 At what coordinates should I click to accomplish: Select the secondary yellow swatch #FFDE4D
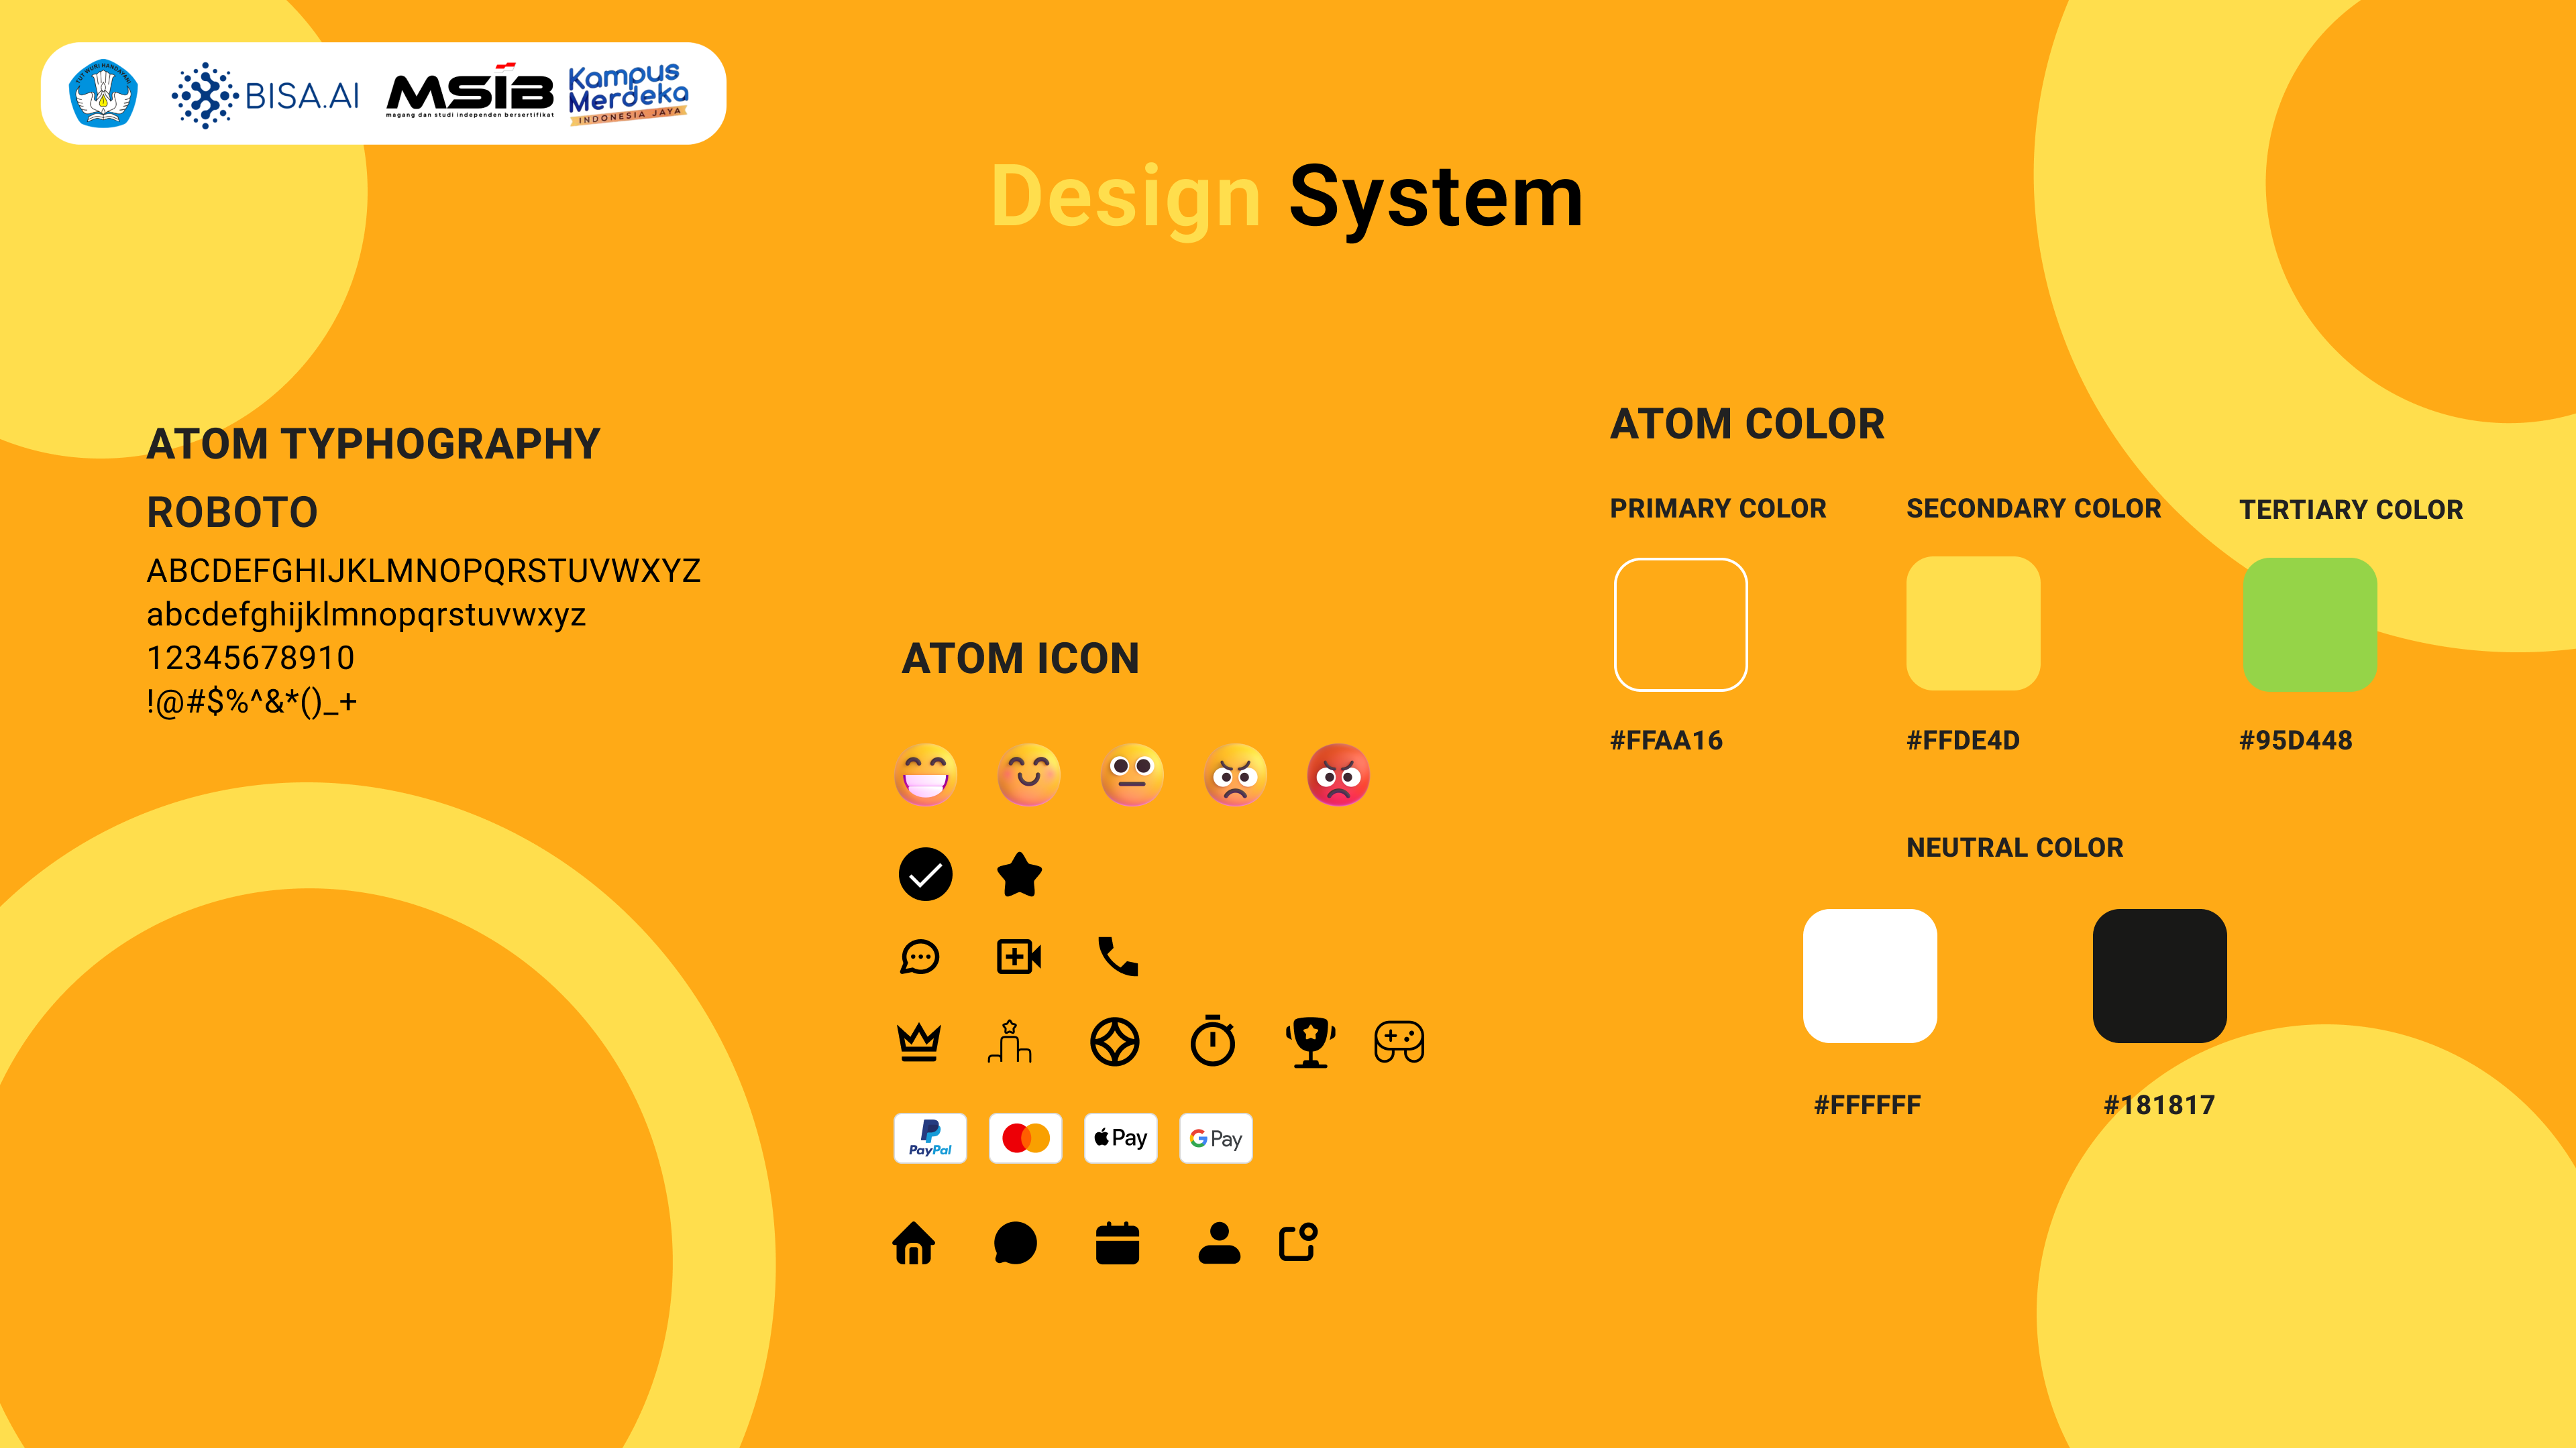coord(1973,623)
